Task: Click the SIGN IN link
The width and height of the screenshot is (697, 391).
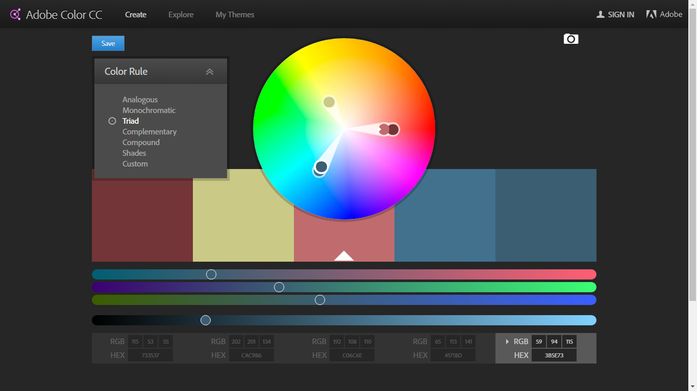Action: pyautogui.click(x=621, y=15)
